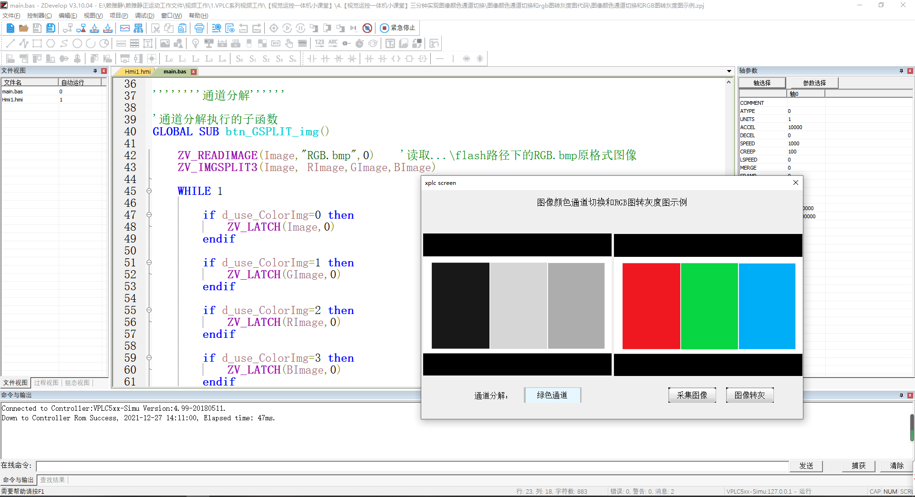The image size is (915, 497).
Task: Click the color palette icon in toolbar
Action: (x=373, y=43)
